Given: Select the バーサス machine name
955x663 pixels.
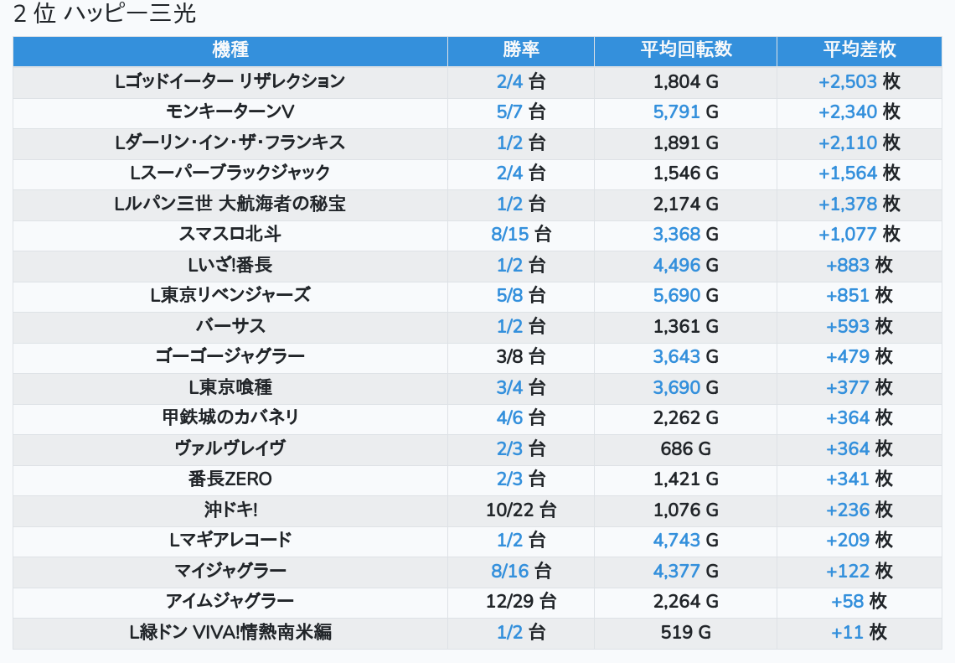Looking at the screenshot, I should click(x=230, y=326).
